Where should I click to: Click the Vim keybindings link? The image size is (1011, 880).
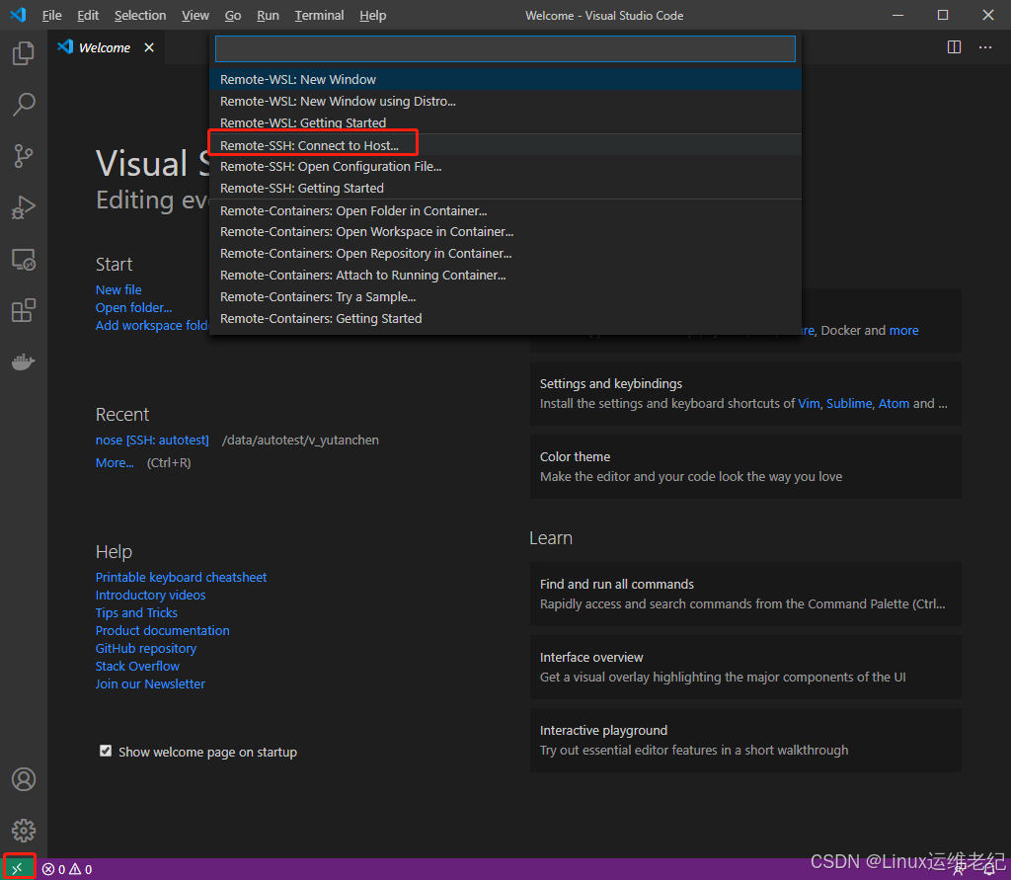point(809,403)
